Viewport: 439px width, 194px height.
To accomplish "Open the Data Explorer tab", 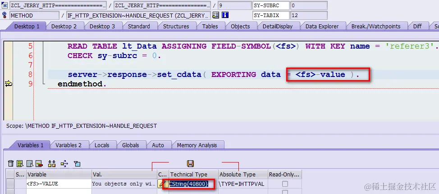I will (x=322, y=26).
